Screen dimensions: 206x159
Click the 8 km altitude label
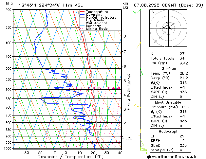(x=125, y=36)
